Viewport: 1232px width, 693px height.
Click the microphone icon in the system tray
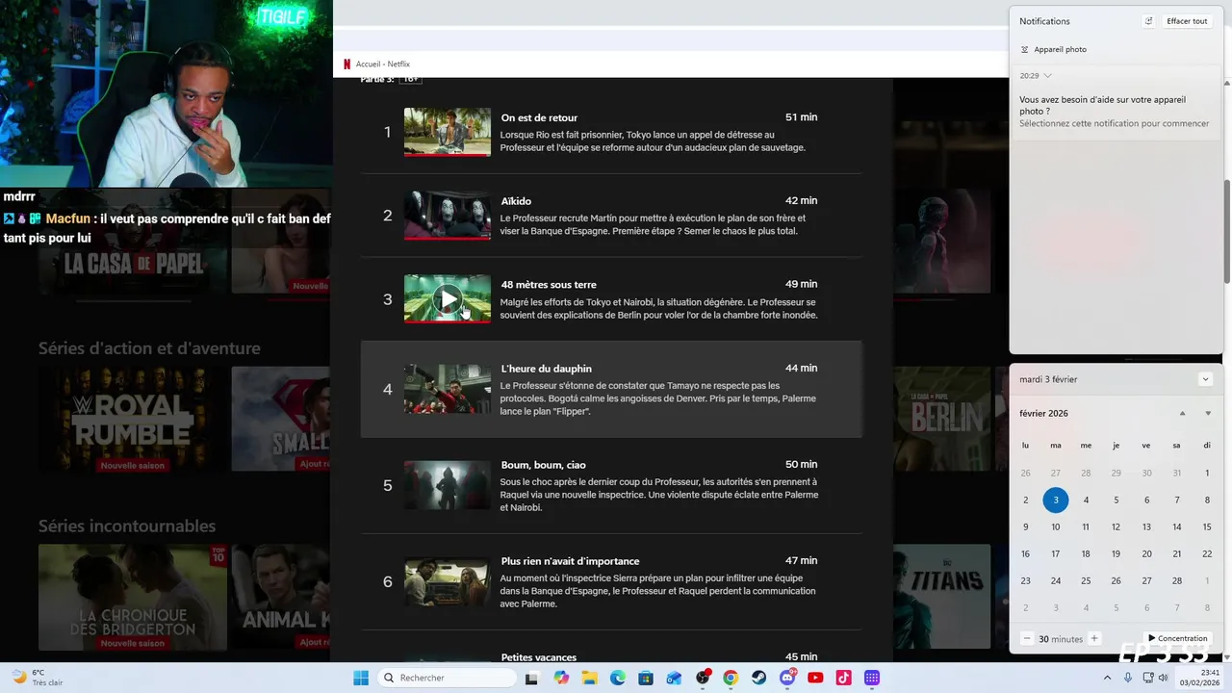pyautogui.click(x=1128, y=678)
